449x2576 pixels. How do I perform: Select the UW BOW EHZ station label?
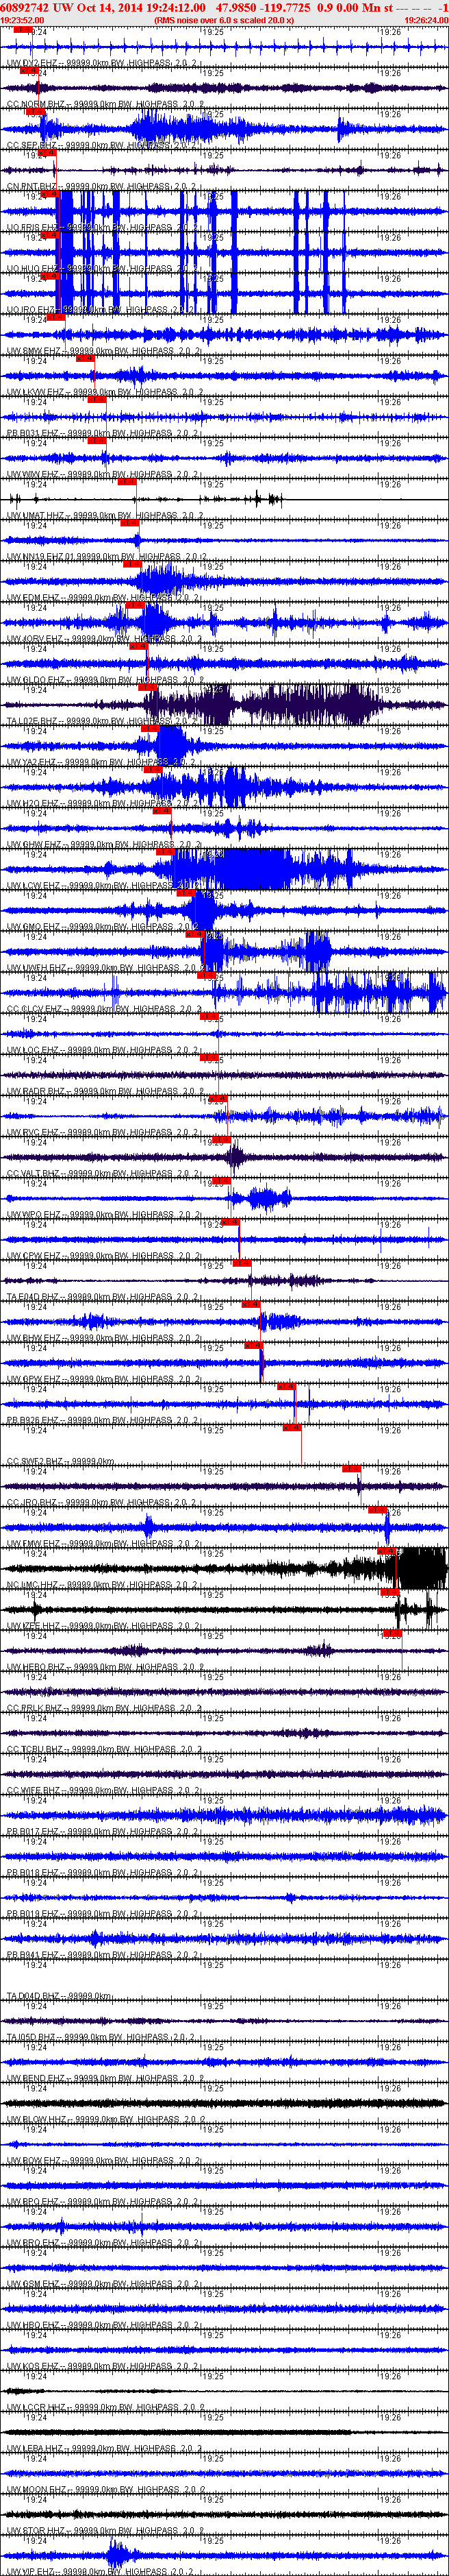click(104, 2160)
